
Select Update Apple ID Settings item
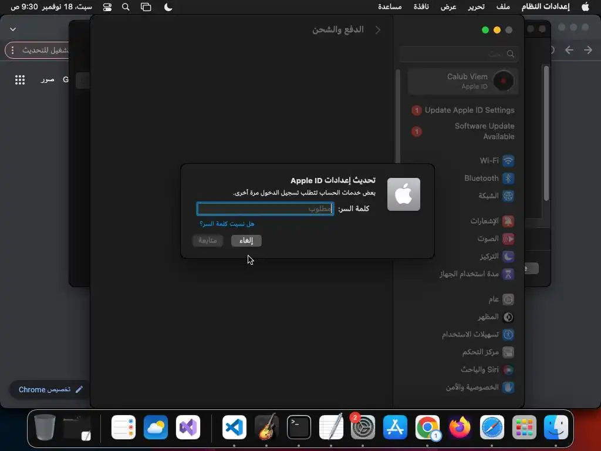(x=463, y=110)
